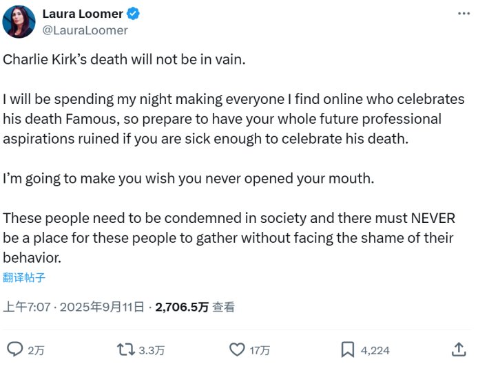Image resolution: width=478 pixels, height=366 pixels.
Task: Click the 17万 like count
Action: [260, 350]
